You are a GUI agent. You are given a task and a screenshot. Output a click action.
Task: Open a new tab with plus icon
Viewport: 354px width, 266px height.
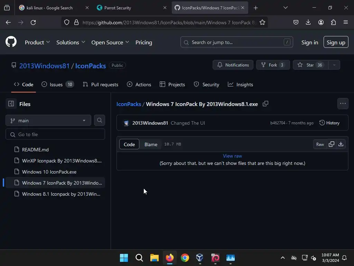[255, 8]
